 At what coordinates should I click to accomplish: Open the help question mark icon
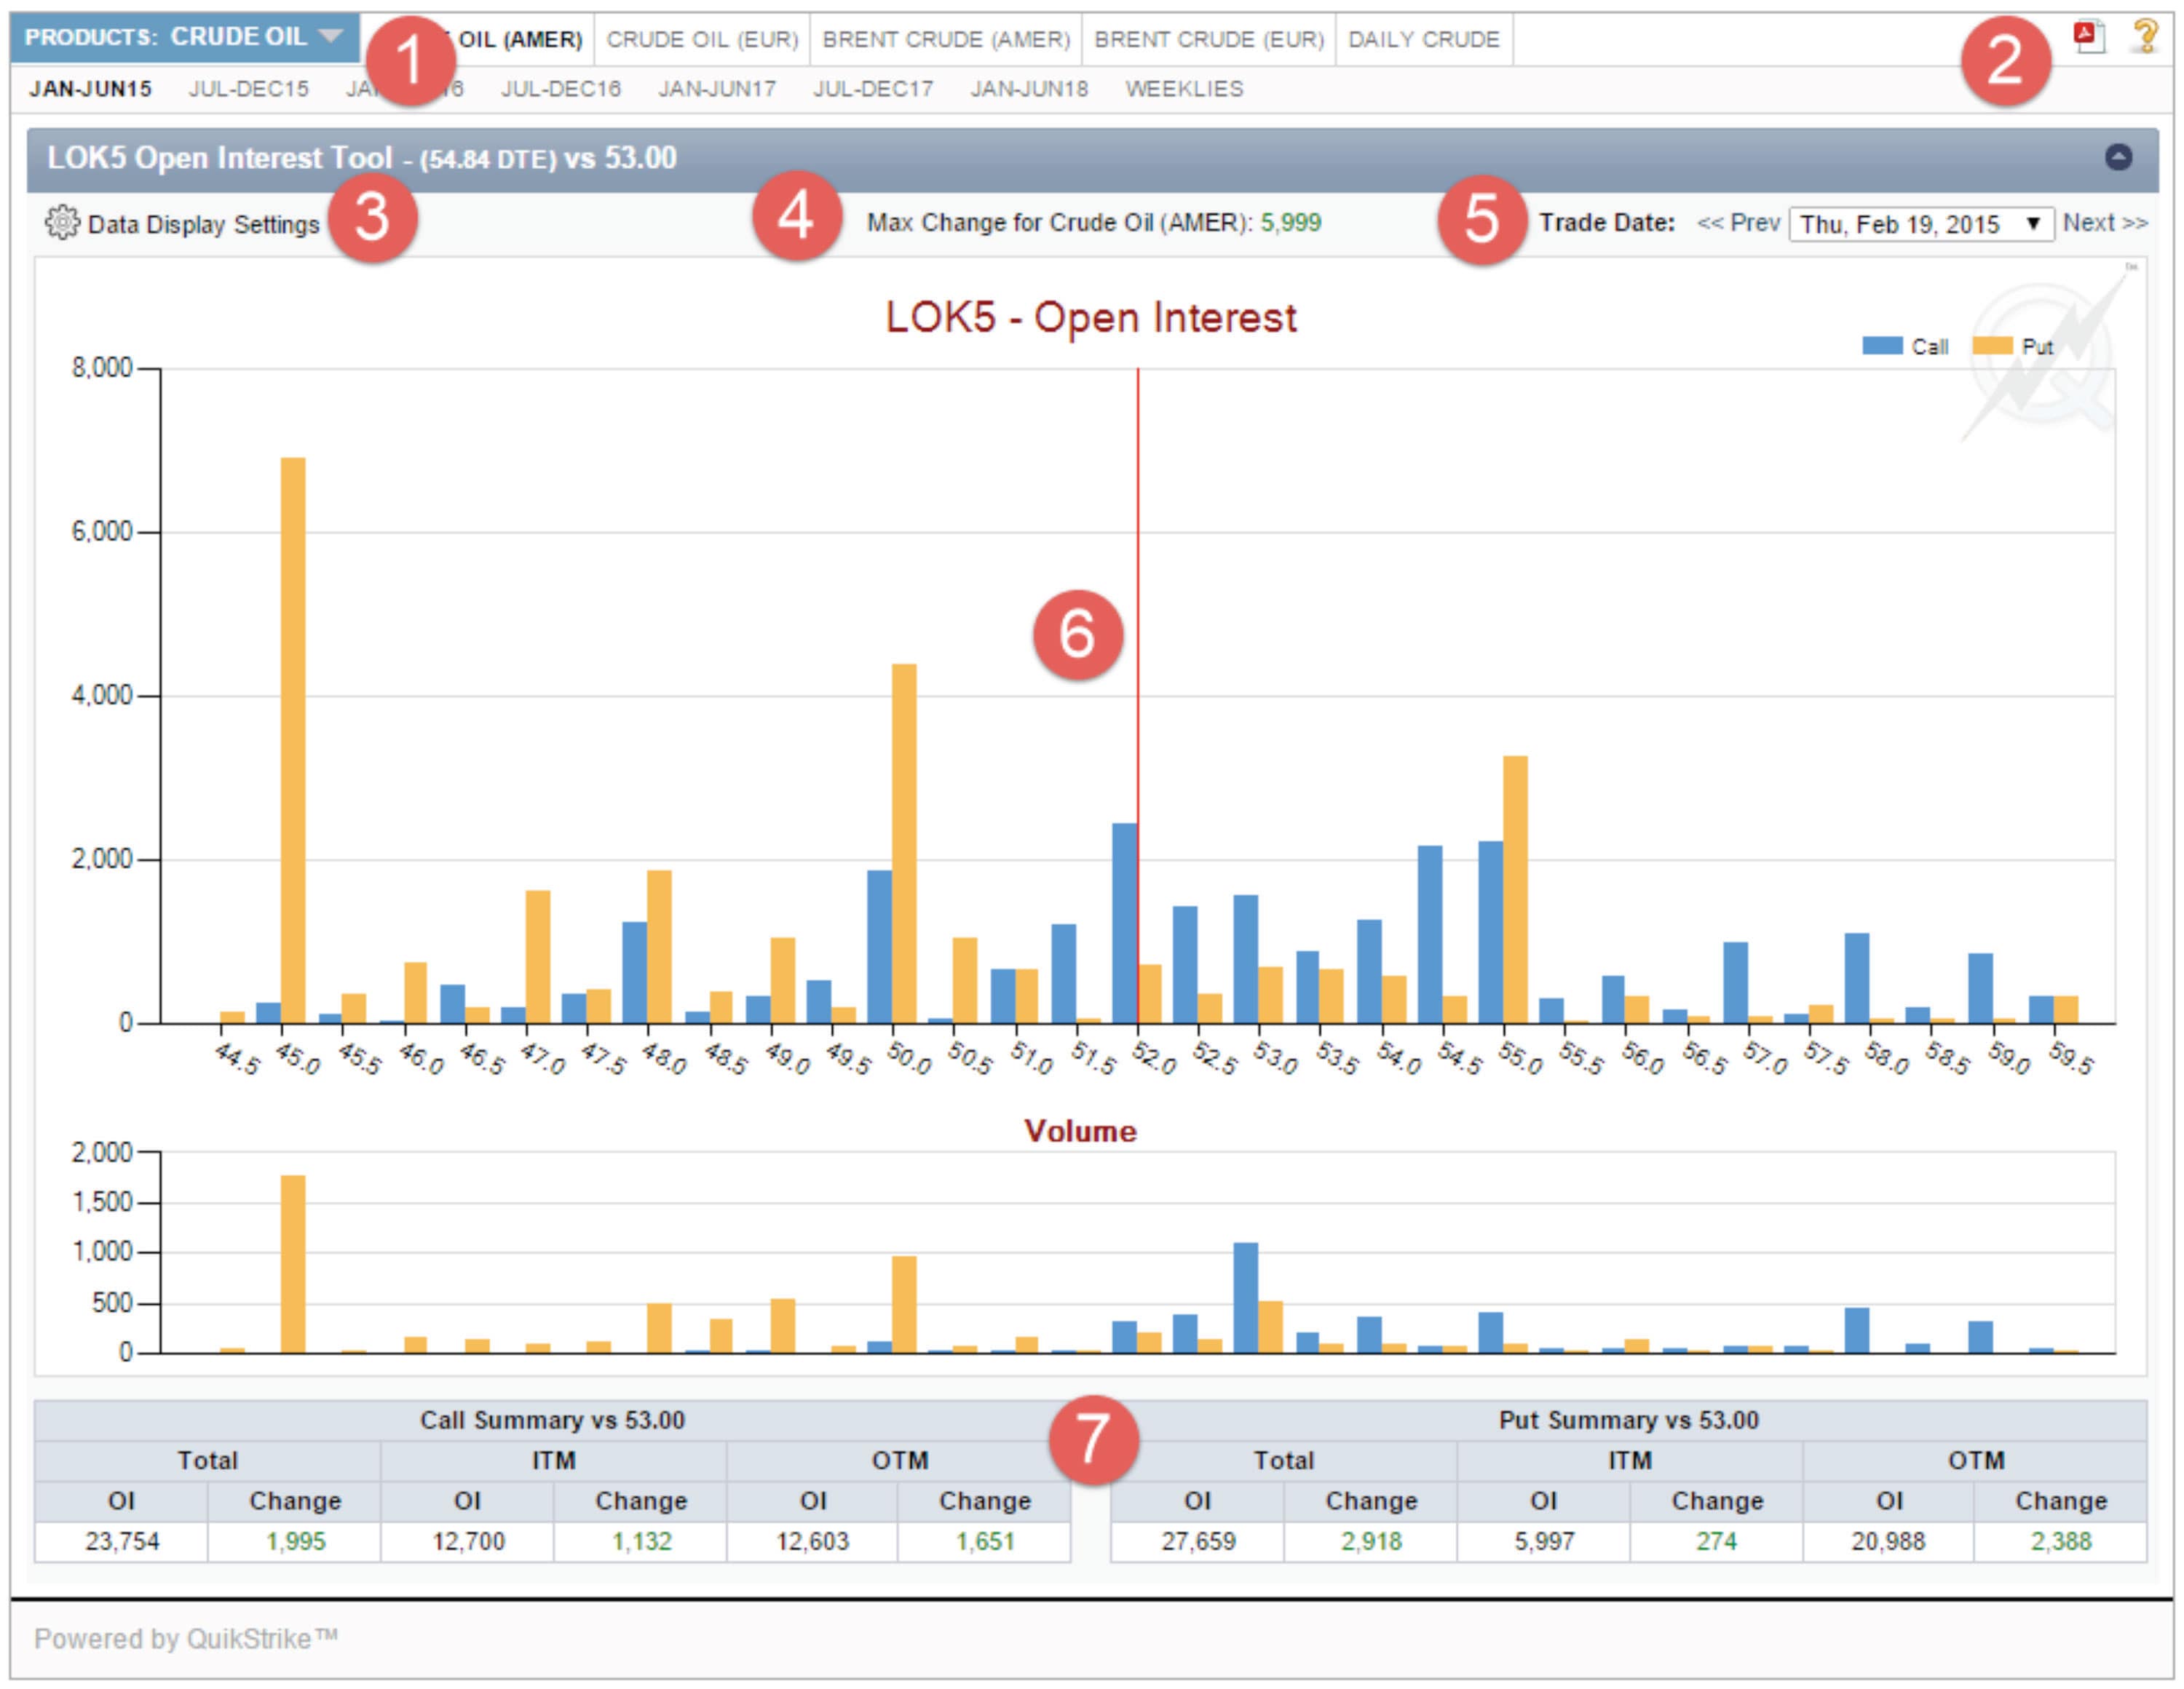tap(2145, 37)
